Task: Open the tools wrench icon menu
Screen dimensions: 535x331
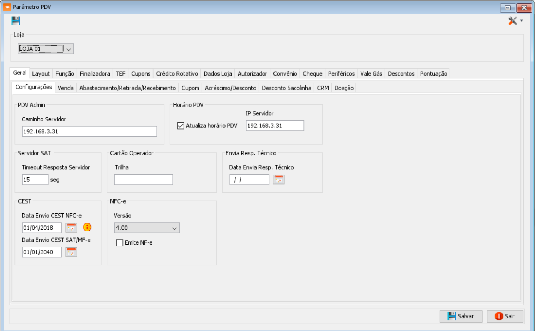Action: click(x=513, y=21)
